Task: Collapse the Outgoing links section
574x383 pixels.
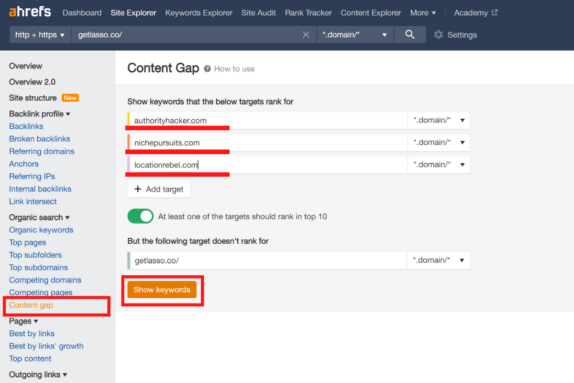Action: point(38,374)
